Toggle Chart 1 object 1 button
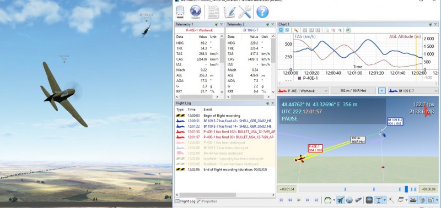 tap(281, 30)
